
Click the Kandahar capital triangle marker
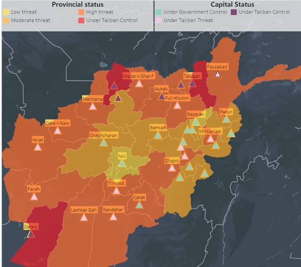[113, 217]
